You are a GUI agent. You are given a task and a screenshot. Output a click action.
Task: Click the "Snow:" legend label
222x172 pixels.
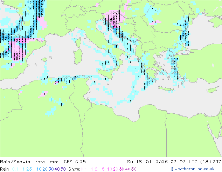(75, 169)
